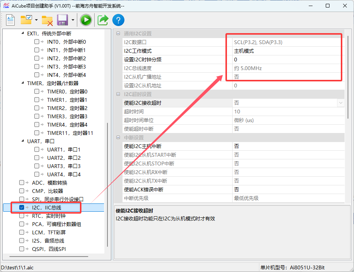Check the UART2 checkbox
The image size is (354, 272).
[x=37, y=157]
